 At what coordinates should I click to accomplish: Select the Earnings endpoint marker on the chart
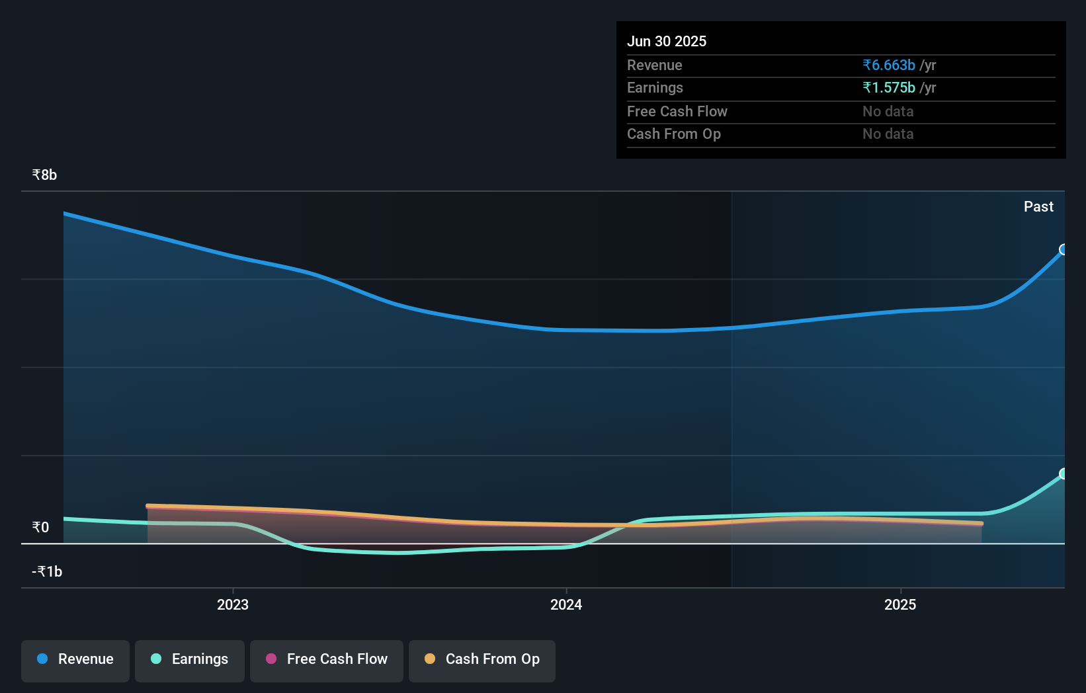click(x=1064, y=473)
